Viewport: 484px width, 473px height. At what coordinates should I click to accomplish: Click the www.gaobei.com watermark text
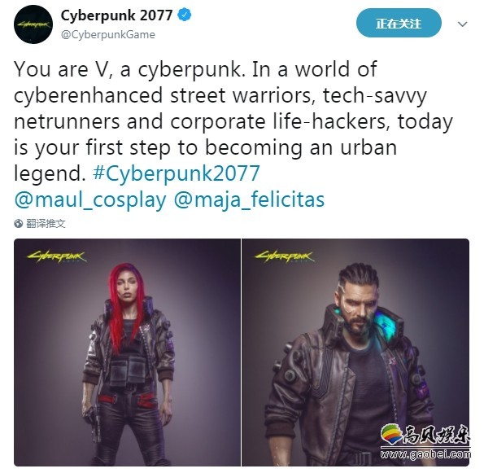point(425,454)
